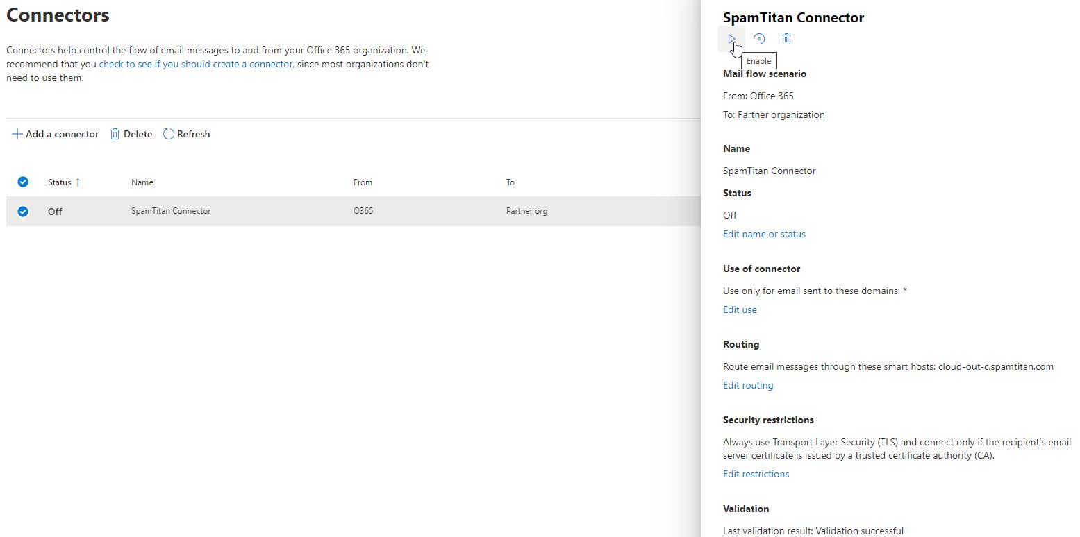This screenshot has width=1080, height=537.
Task: Click the smart hosts routing text
Action: tap(888, 366)
